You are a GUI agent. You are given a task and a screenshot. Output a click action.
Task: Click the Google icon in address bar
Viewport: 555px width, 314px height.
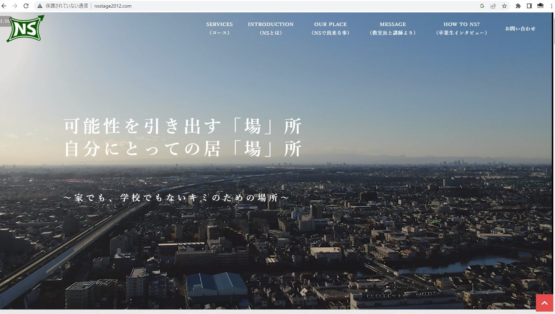[482, 6]
